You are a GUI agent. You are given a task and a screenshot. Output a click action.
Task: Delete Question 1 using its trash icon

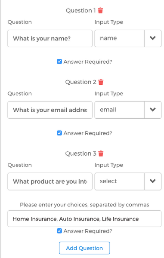click(x=100, y=10)
